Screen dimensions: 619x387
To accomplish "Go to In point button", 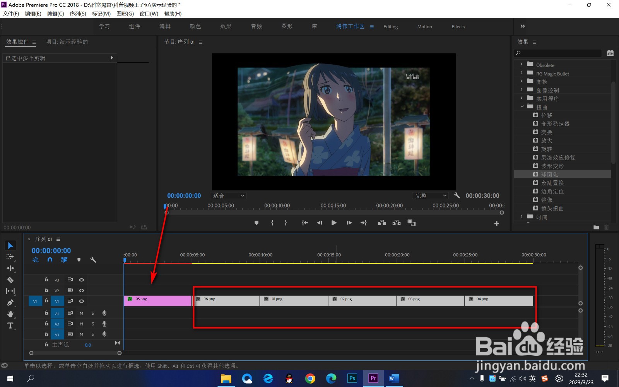I will pos(305,223).
